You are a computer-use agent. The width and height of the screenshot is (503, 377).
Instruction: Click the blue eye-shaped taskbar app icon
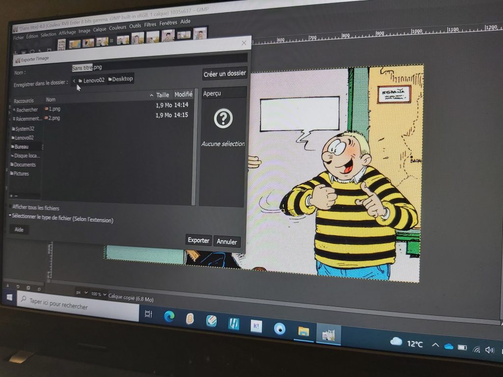pyautogui.click(x=279, y=328)
